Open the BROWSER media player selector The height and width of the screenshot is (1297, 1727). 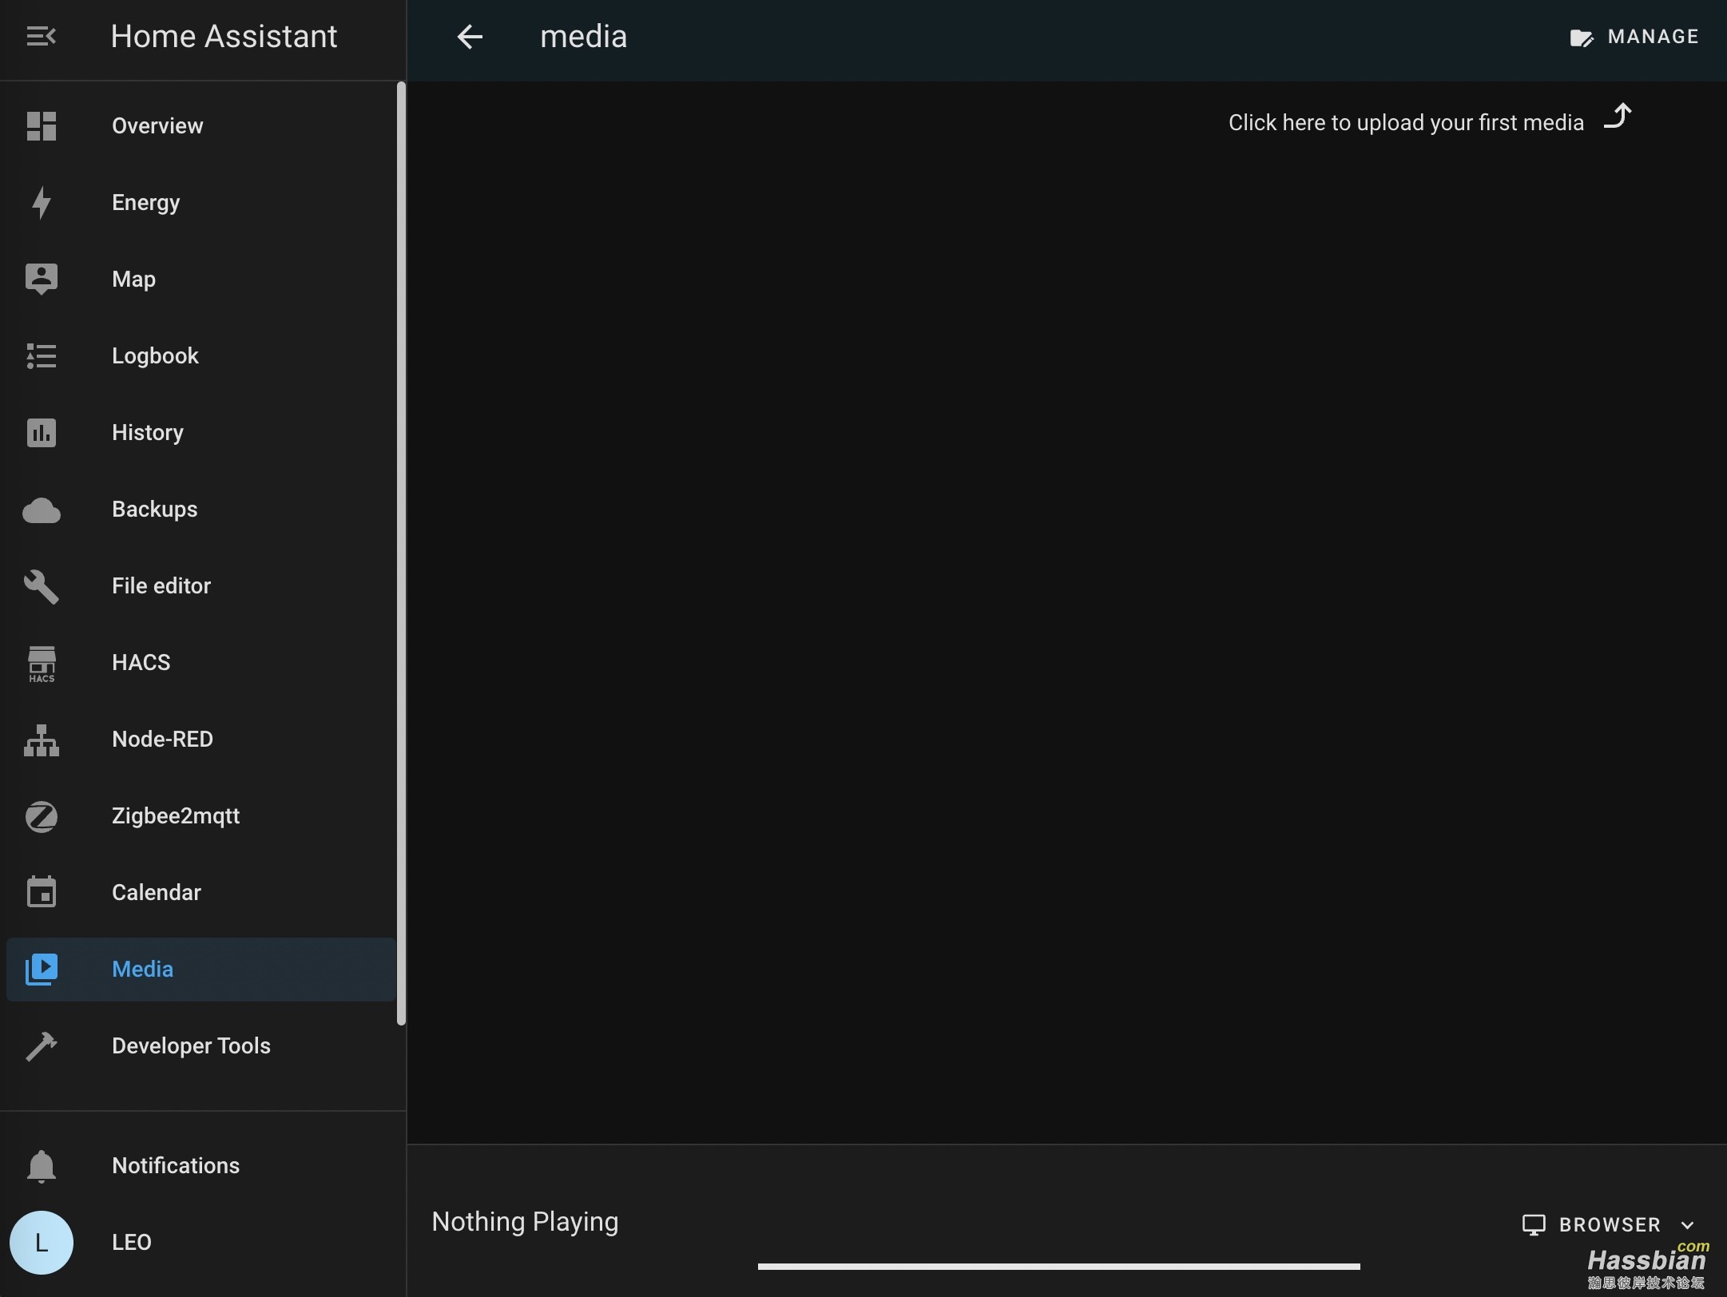point(1608,1225)
